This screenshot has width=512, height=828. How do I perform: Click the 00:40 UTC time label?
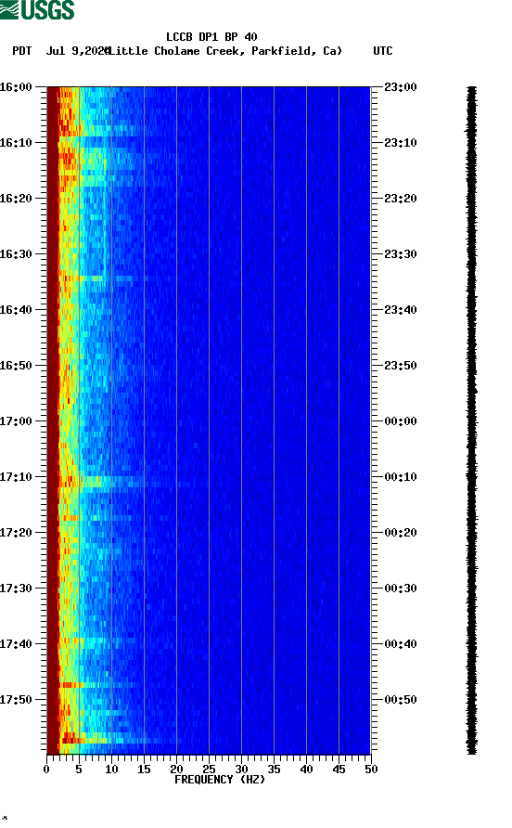pyautogui.click(x=401, y=643)
